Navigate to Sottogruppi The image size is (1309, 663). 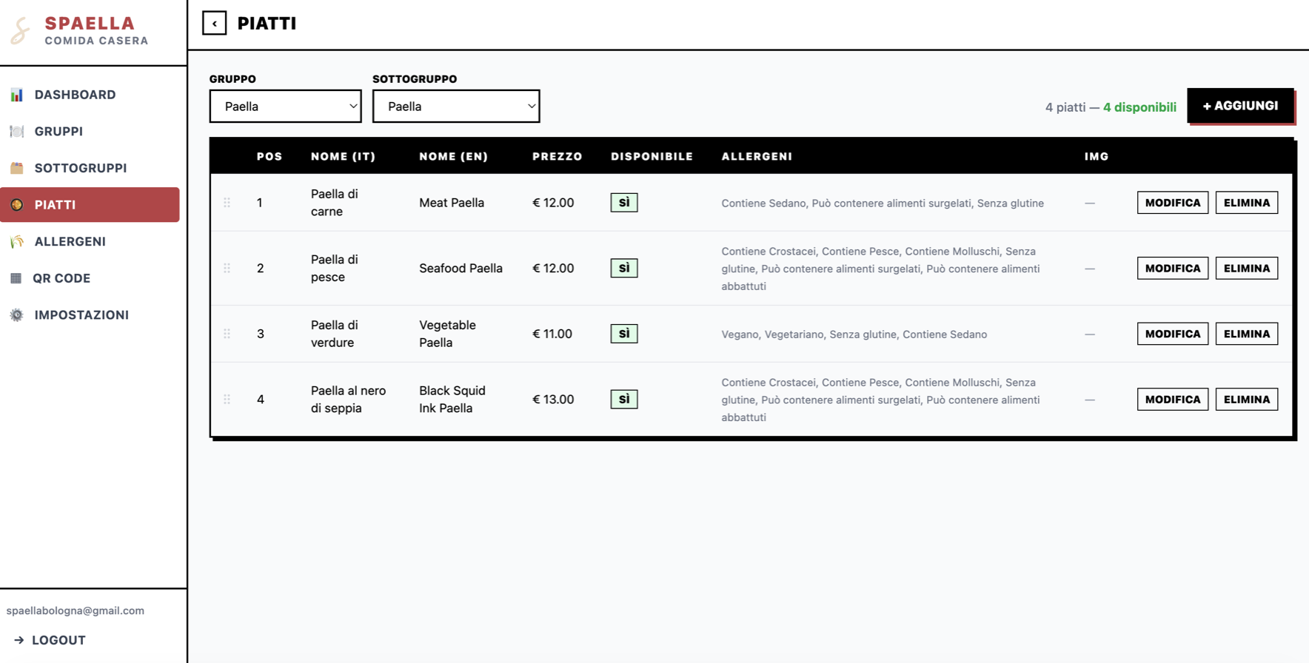[x=90, y=168]
